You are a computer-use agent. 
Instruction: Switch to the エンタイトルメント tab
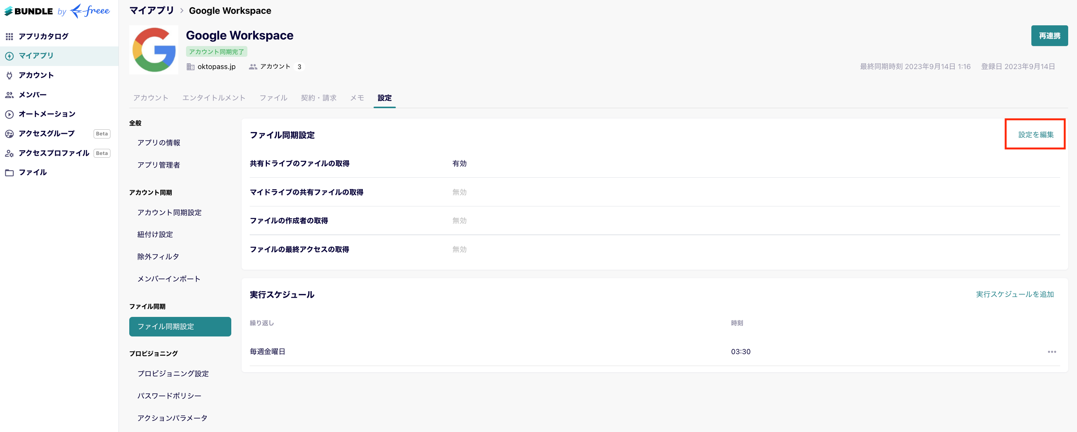pyautogui.click(x=214, y=98)
